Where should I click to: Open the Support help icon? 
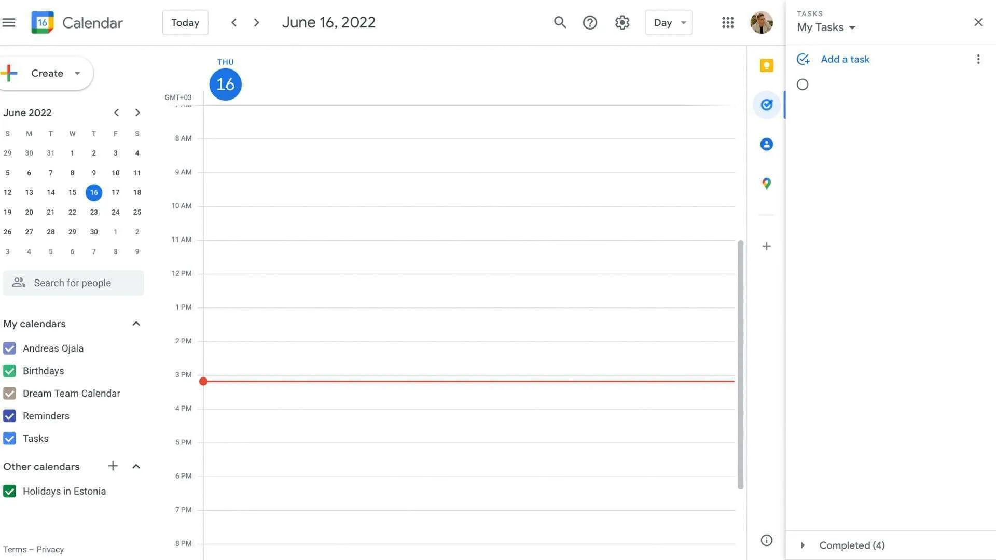590,22
